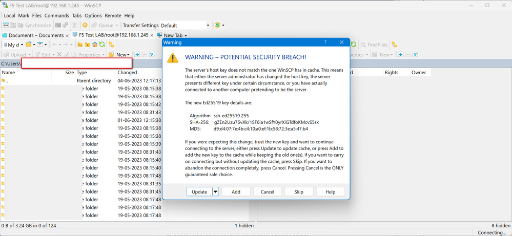Switch to the Documents – Documents tab
This screenshot has height=236, width=512.
click(x=33, y=35)
